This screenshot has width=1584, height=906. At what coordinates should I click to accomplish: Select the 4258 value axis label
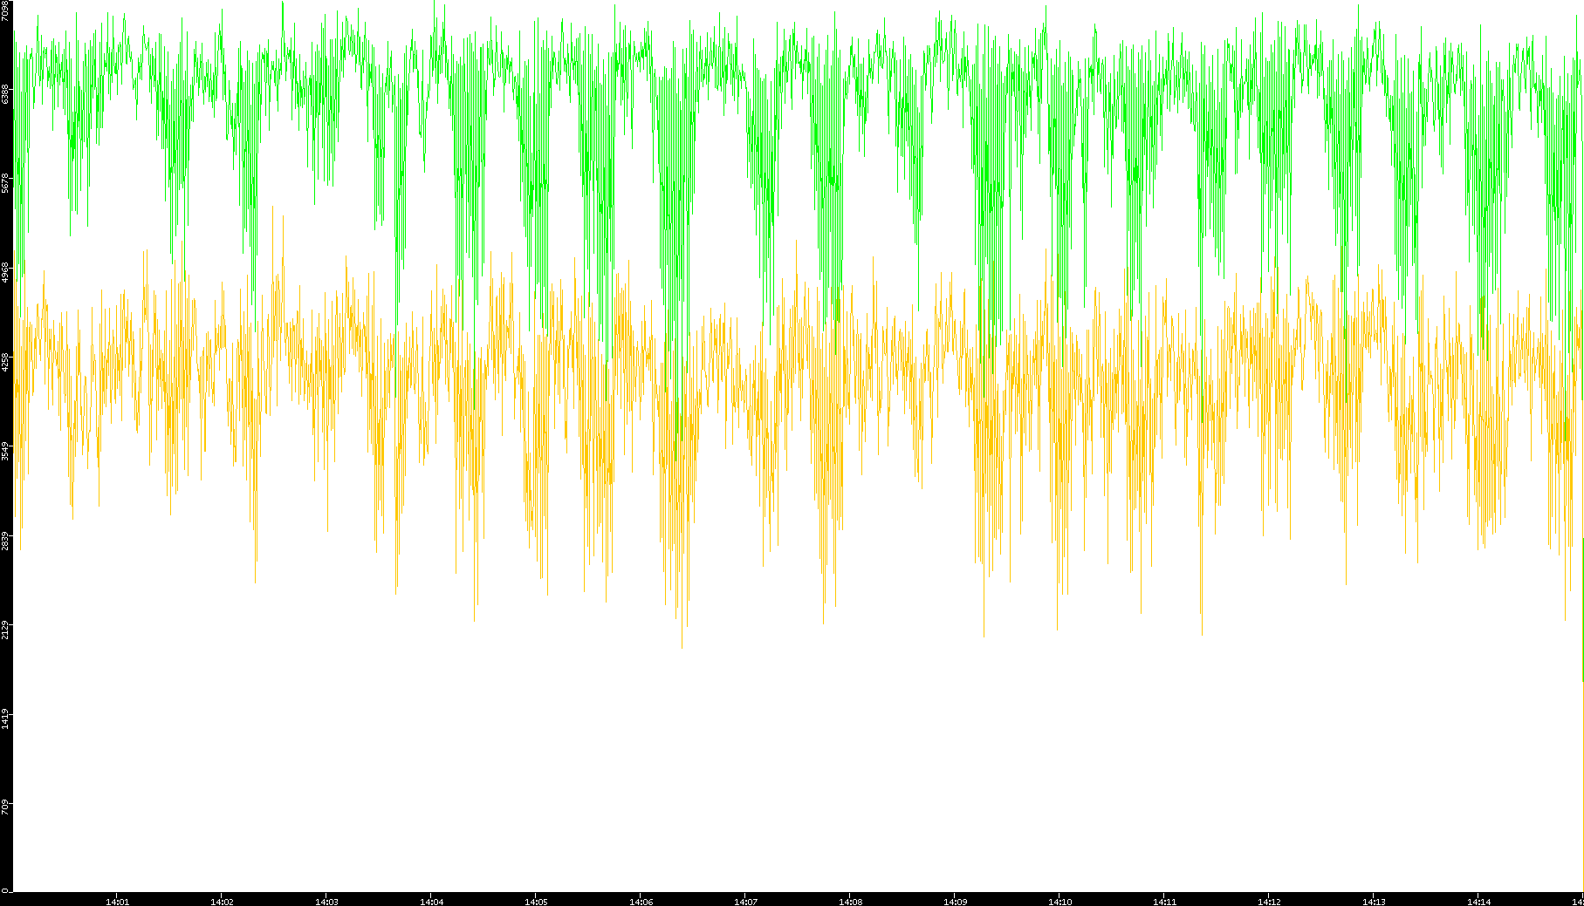(x=6, y=362)
